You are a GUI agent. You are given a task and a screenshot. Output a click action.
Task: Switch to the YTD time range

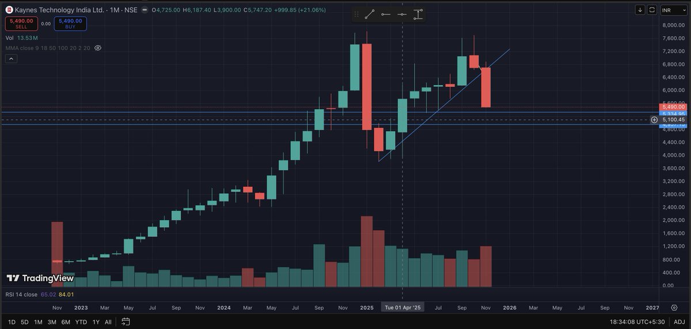81,322
